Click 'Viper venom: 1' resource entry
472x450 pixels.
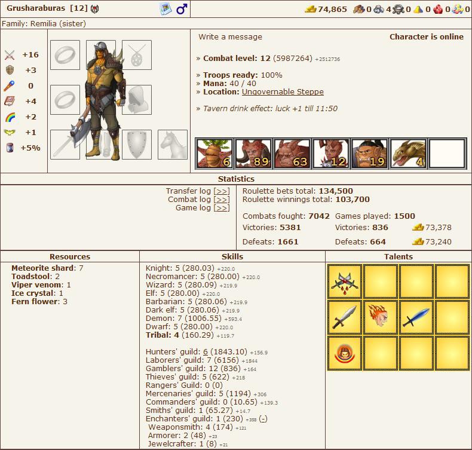point(41,284)
